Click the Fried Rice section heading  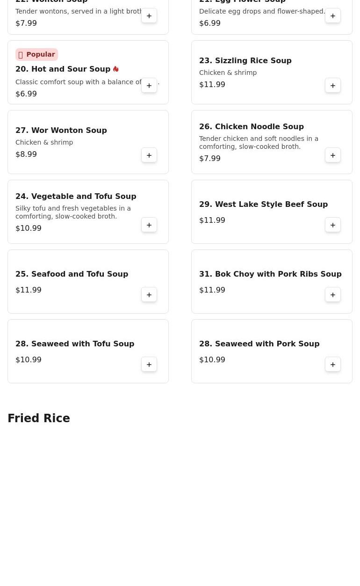[x=39, y=418]
